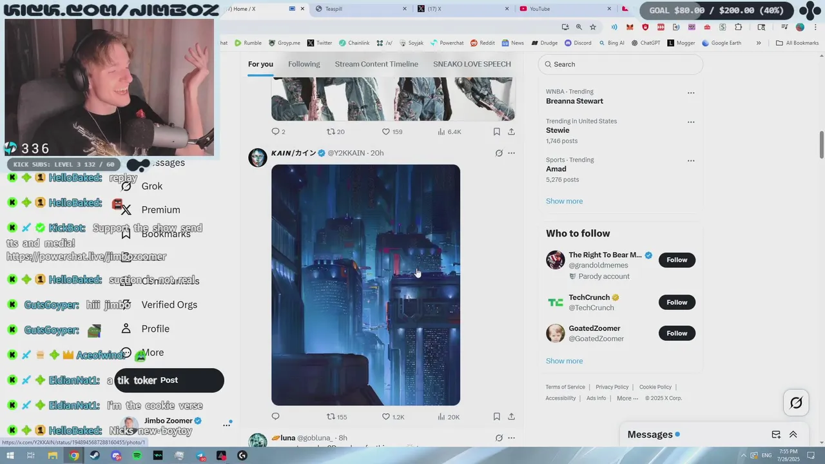
Task: Open Profile in the sidebar
Action: pyautogui.click(x=145, y=329)
